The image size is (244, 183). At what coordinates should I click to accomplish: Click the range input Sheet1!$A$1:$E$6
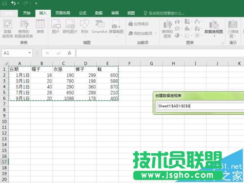pyautogui.click(x=200, y=106)
